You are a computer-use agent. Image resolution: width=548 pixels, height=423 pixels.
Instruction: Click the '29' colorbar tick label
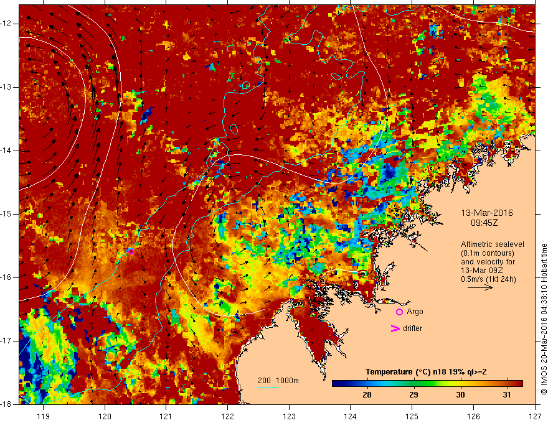[413, 395]
